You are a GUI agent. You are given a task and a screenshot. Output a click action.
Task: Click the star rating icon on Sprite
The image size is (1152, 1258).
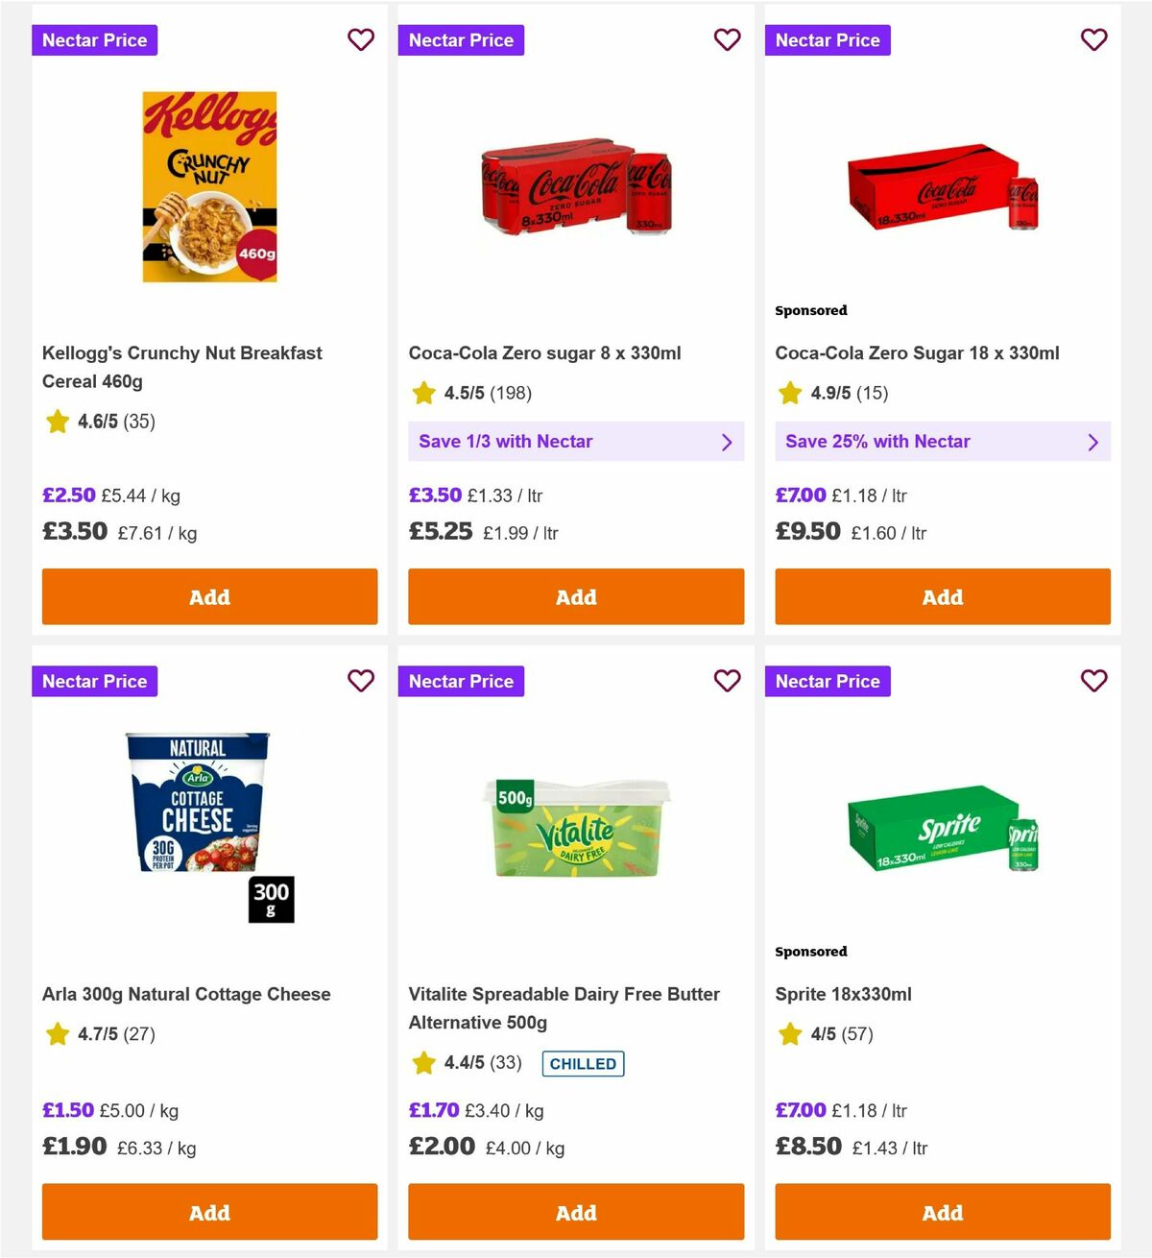pos(790,1034)
